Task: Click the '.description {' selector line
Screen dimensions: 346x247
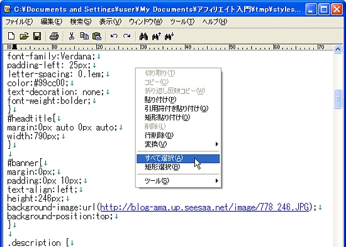Action: (x=38, y=243)
